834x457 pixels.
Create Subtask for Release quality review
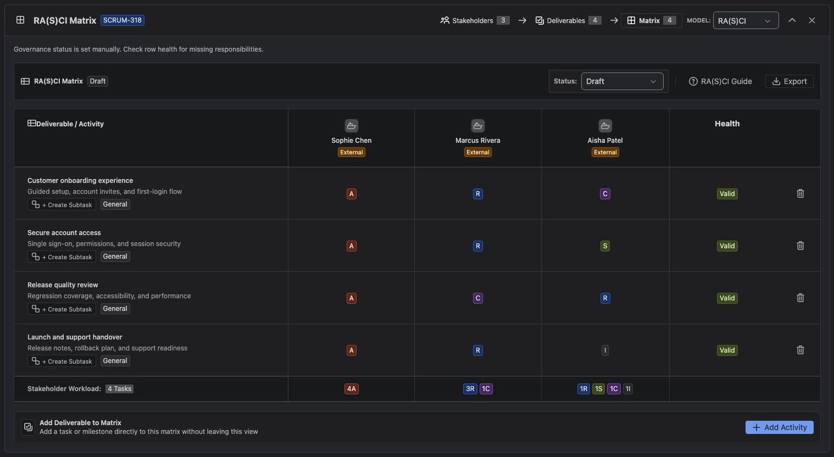tap(62, 309)
